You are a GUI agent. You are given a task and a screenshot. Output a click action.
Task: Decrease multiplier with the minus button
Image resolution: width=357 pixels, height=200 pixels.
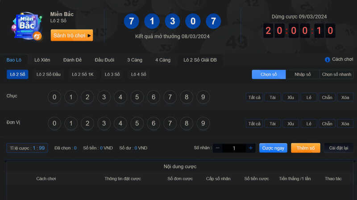(217, 148)
